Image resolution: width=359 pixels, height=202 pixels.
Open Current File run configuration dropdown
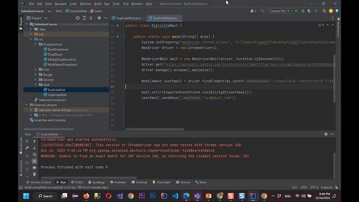279,11
